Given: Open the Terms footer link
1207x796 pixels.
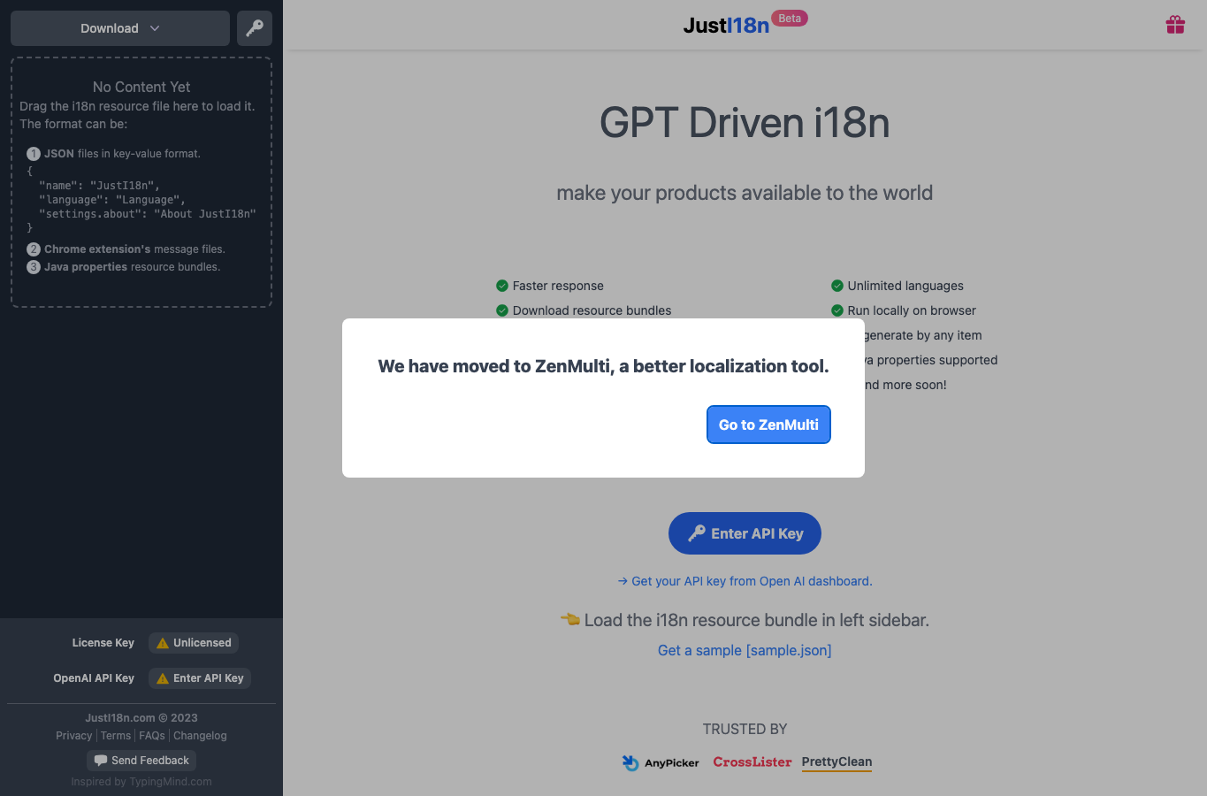Looking at the screenshot, I should pos(116,736).
